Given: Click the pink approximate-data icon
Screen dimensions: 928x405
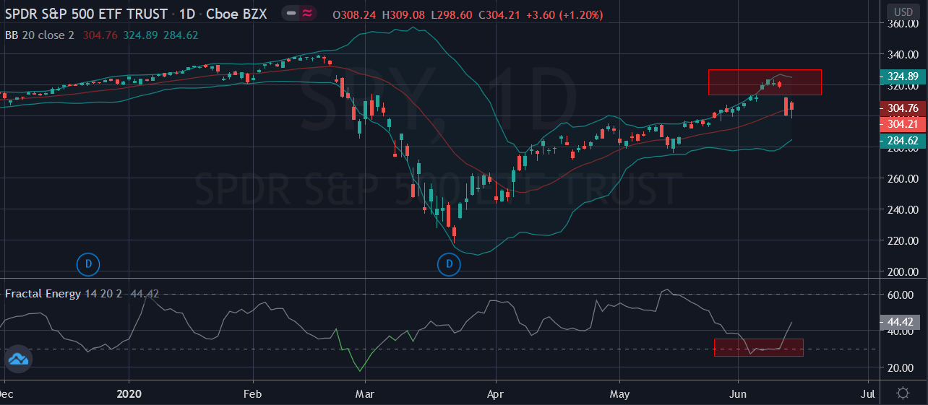Looking at the screenshot, I should pos(307,14).
